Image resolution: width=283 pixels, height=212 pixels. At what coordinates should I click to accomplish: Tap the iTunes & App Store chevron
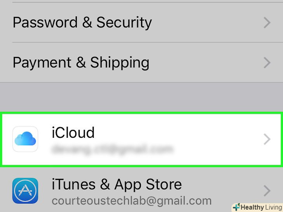point(267,191)
